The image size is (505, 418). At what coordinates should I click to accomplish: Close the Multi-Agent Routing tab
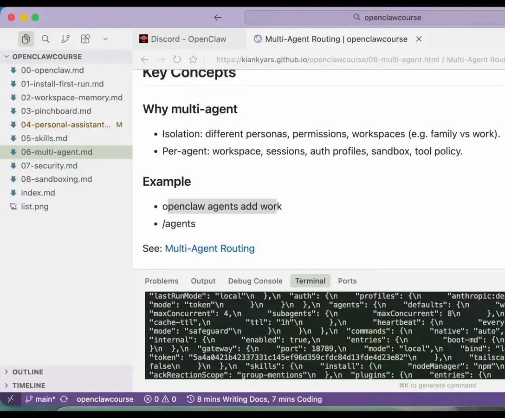pos(419,39)
